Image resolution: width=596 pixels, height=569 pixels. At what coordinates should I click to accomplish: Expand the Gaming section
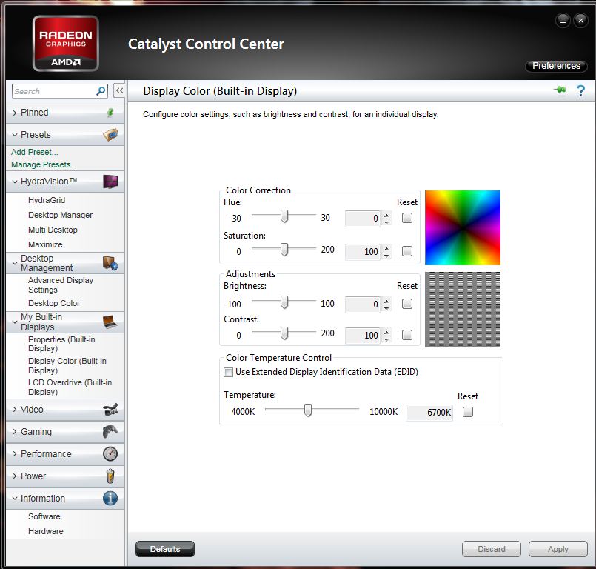pos(15,431)
